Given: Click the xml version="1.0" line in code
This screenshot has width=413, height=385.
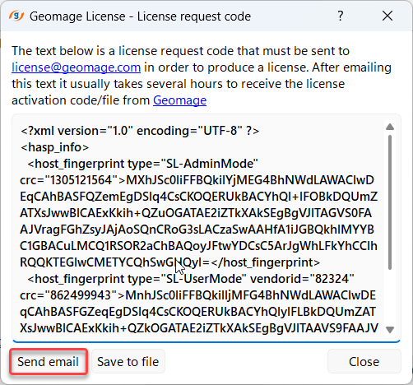Looking at the screenshot, I should tap(140, 131).
